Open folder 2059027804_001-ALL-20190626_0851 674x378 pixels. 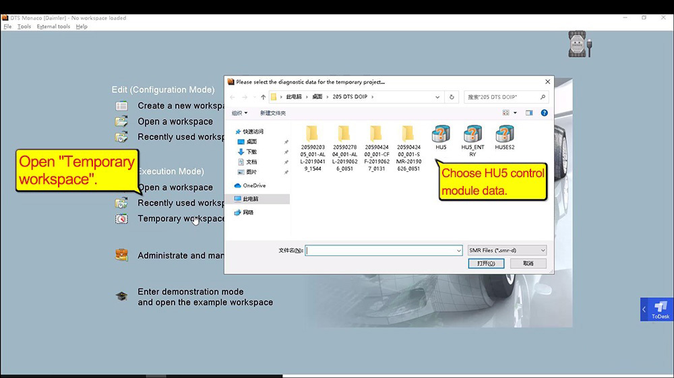344,149
